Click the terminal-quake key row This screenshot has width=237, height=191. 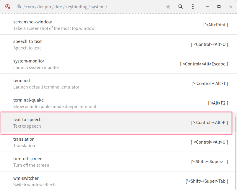(118, 103)
